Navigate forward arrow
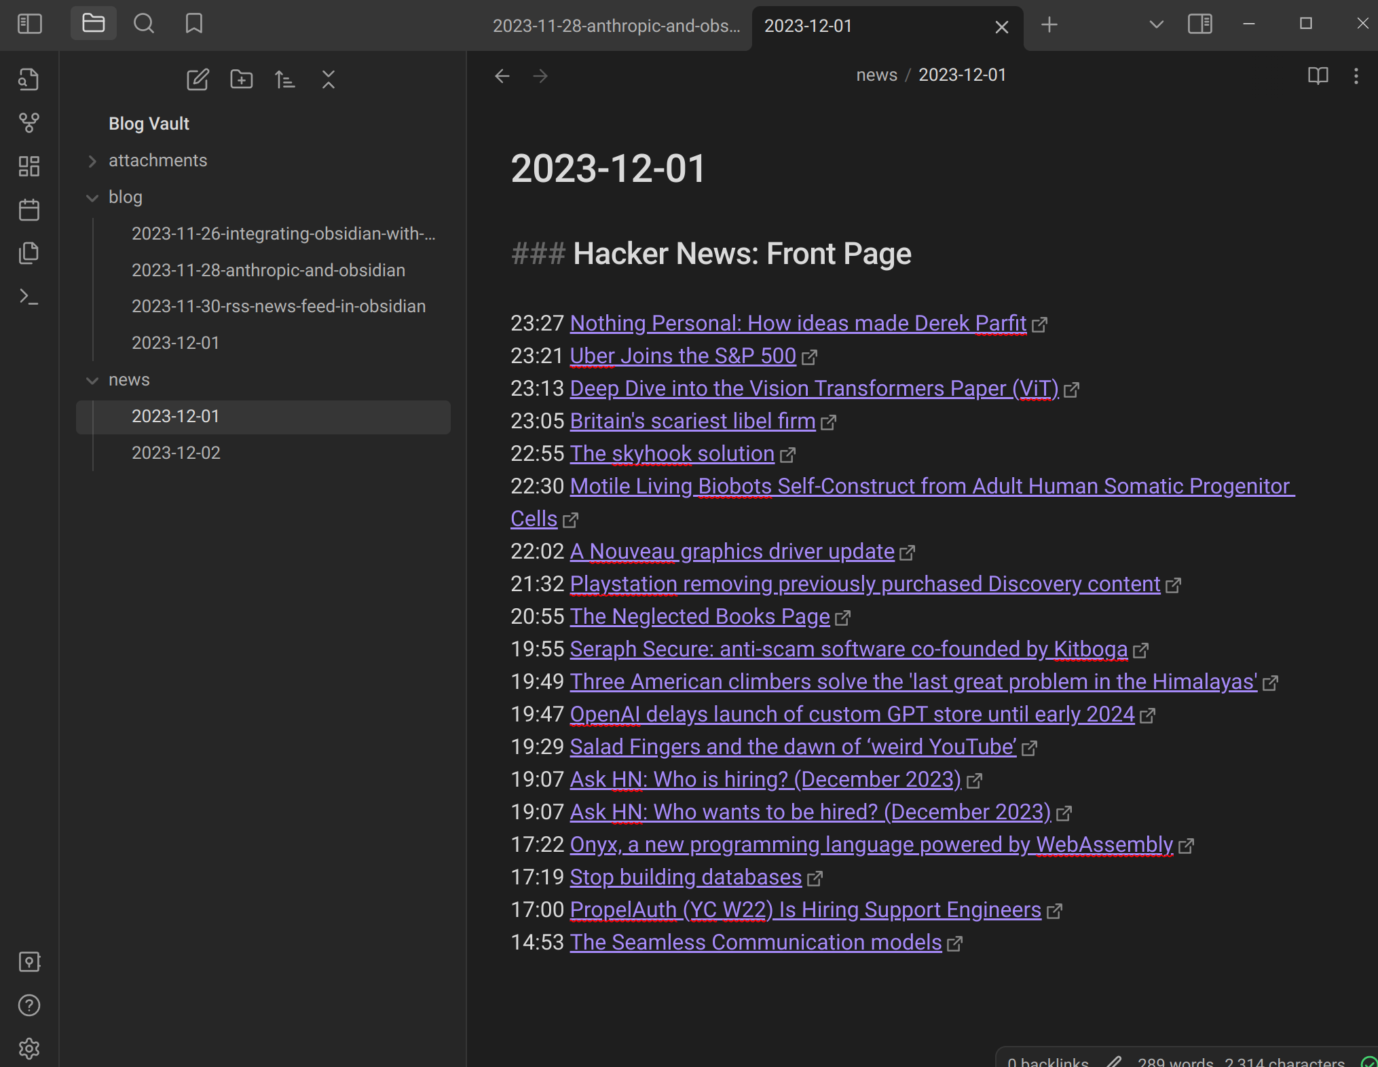Screen dimensions: 1378x1067 540,75
